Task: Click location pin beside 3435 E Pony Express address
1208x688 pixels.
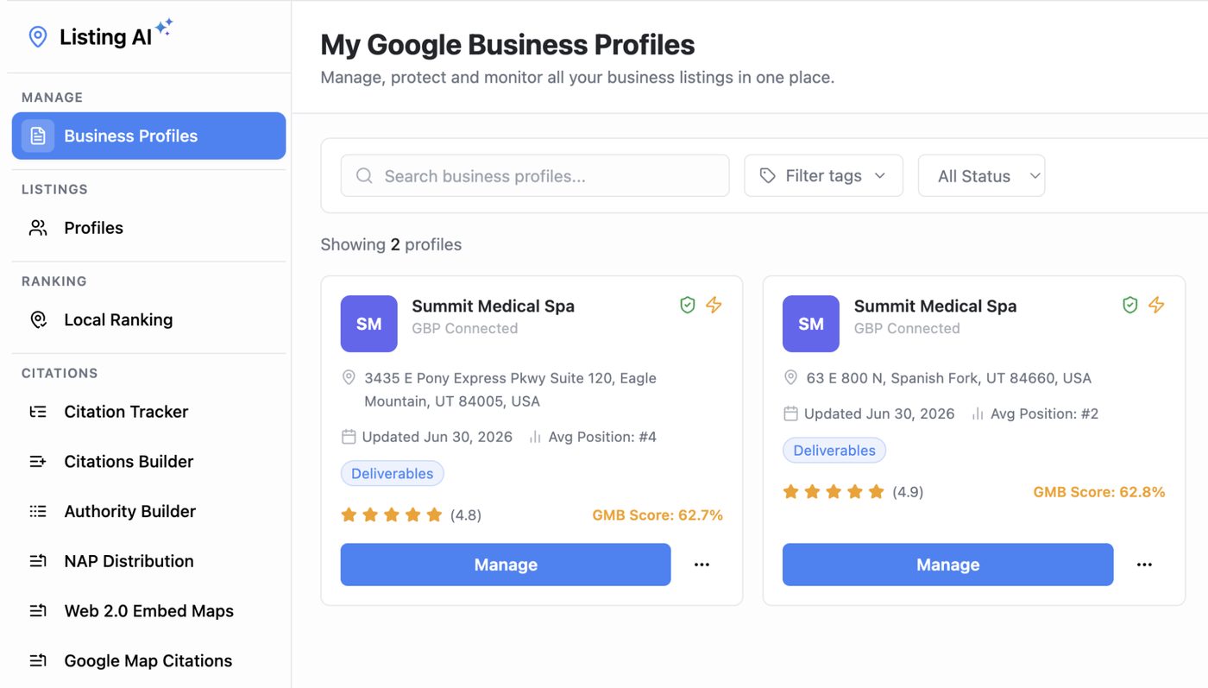Action: click(x=349, y=378)
